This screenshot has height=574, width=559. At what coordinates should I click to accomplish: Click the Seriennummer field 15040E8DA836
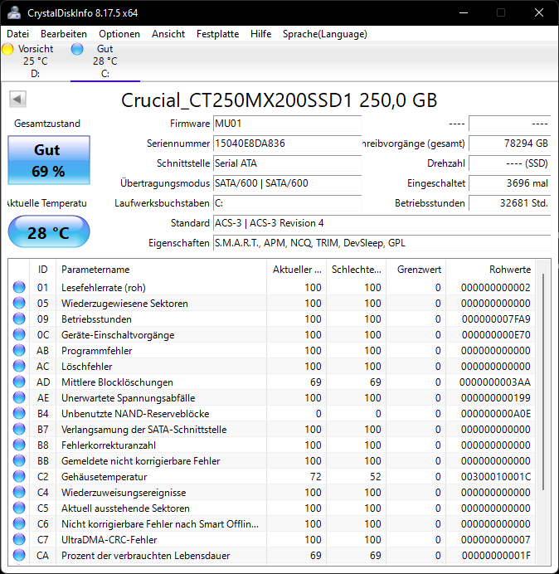click(x=287, y=143)
